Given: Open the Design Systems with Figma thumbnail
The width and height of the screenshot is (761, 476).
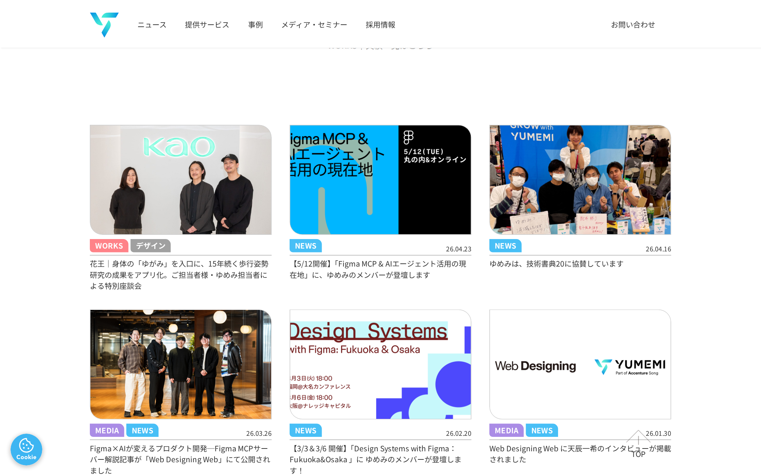Looking at the screenshot, I should click(x=380, y=364).
